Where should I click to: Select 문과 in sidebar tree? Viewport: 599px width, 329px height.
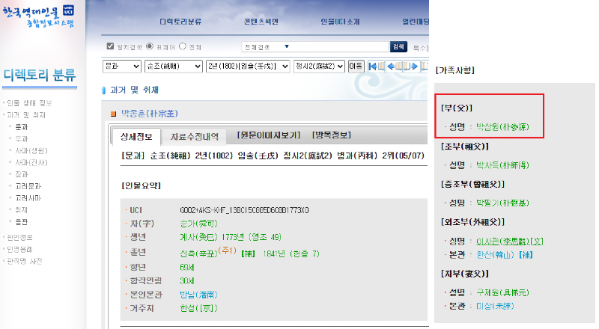coord(22,126)
